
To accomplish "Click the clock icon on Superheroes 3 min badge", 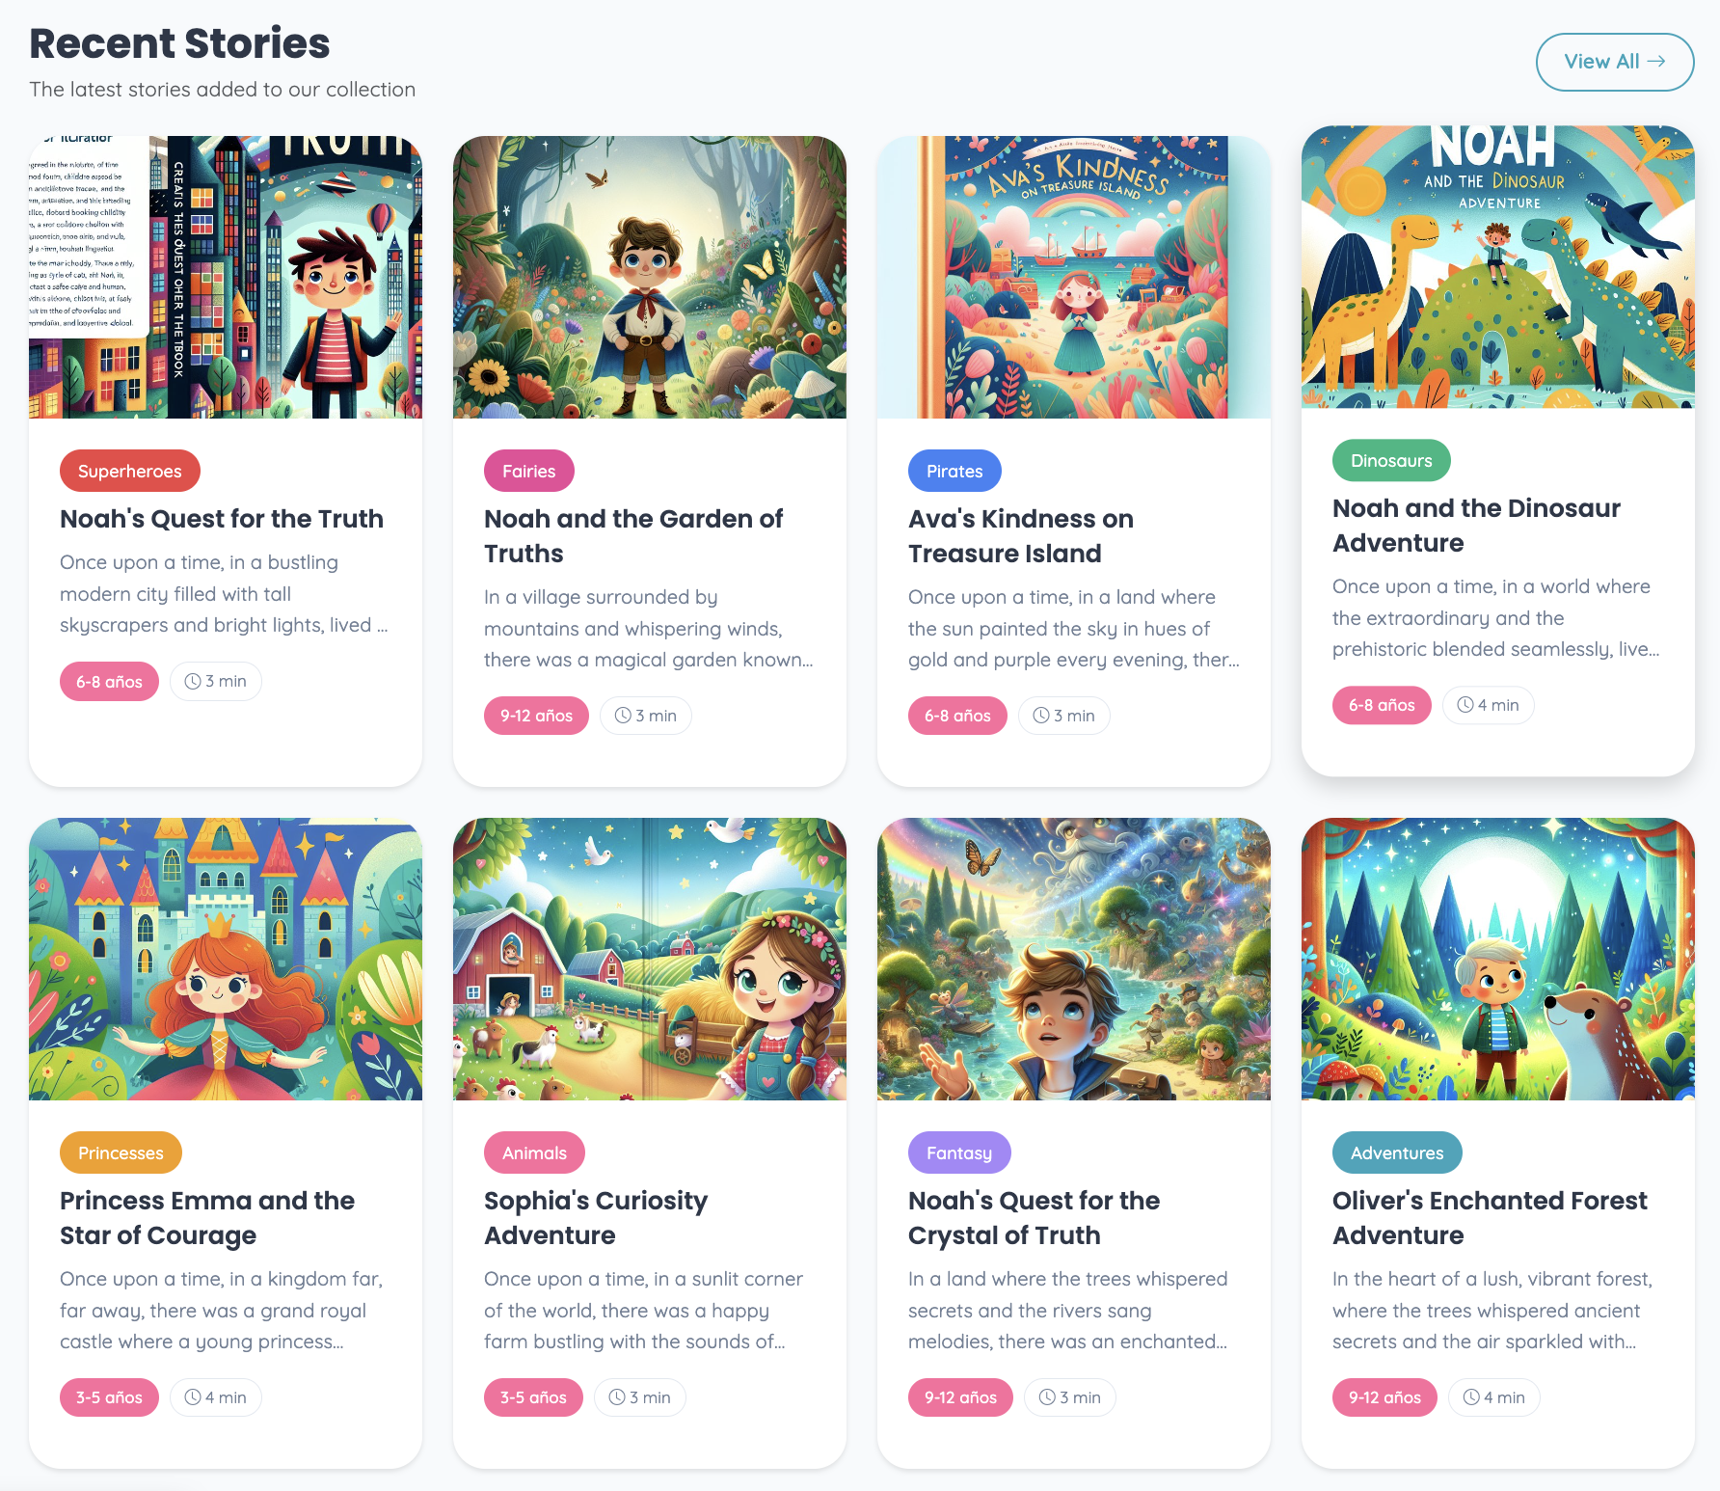I will (x=193, y=681).
